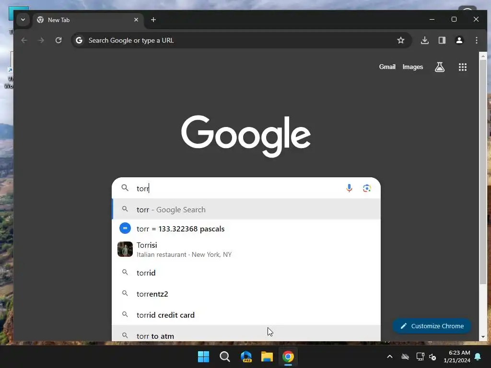
Task: Open Windows Start menu
Action: point(203,356)
